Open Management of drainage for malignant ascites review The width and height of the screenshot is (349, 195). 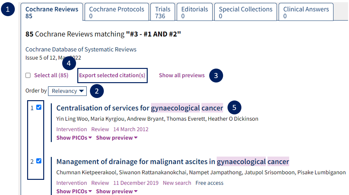[173, 161]
